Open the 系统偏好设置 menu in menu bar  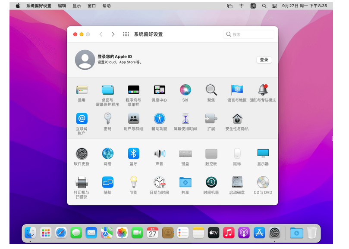tap(39, 6)
